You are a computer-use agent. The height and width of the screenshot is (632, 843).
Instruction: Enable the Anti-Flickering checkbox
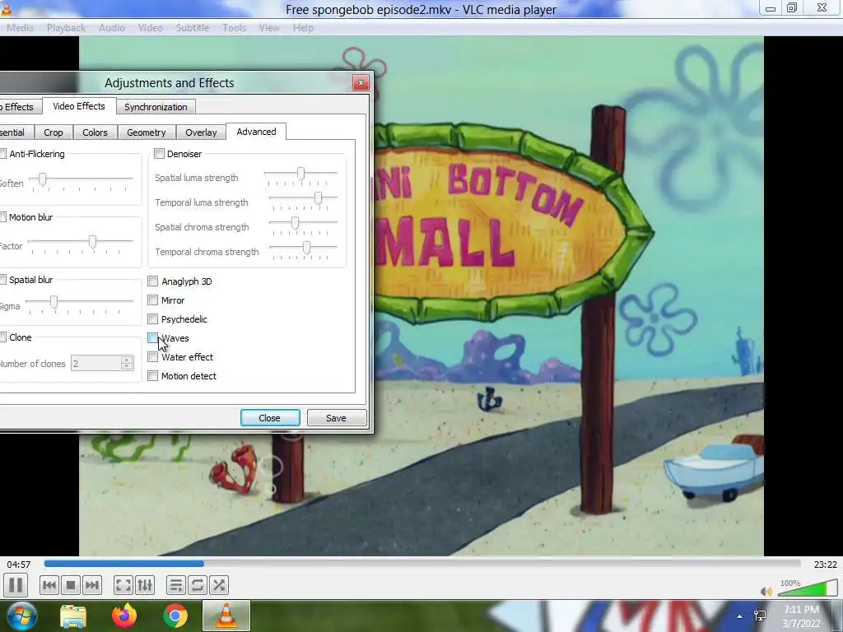click(x=2, y=154)
